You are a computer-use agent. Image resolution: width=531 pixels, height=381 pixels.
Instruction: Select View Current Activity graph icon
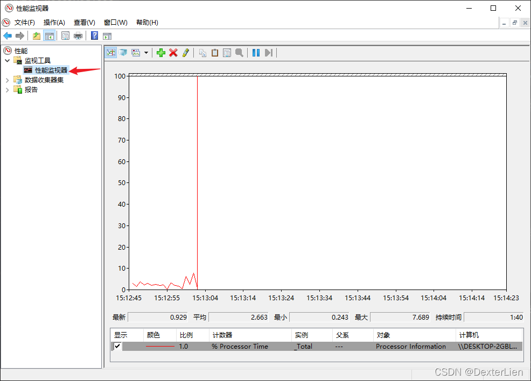pyautogui.click(x=111, y=52)
